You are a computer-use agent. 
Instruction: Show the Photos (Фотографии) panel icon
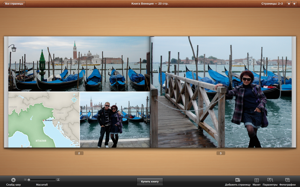(287, 180)
